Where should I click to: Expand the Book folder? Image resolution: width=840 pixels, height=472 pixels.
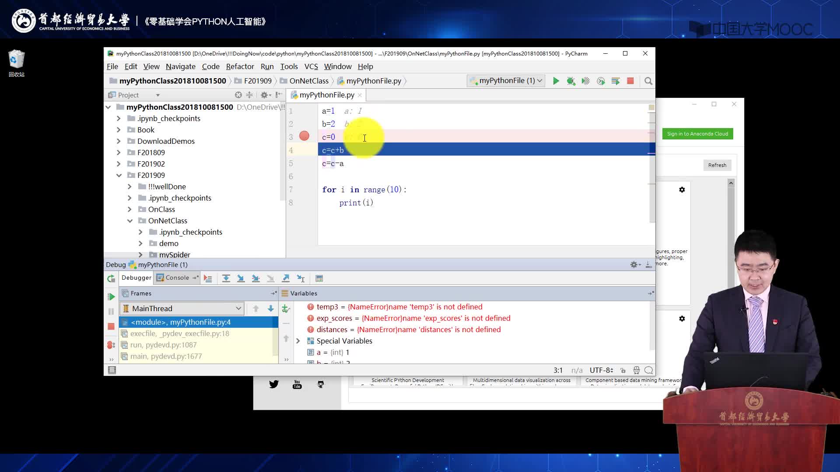pos(119,130)
